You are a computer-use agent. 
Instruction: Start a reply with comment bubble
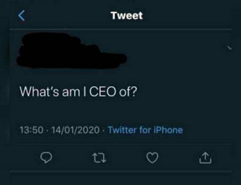tap(46, 157)
